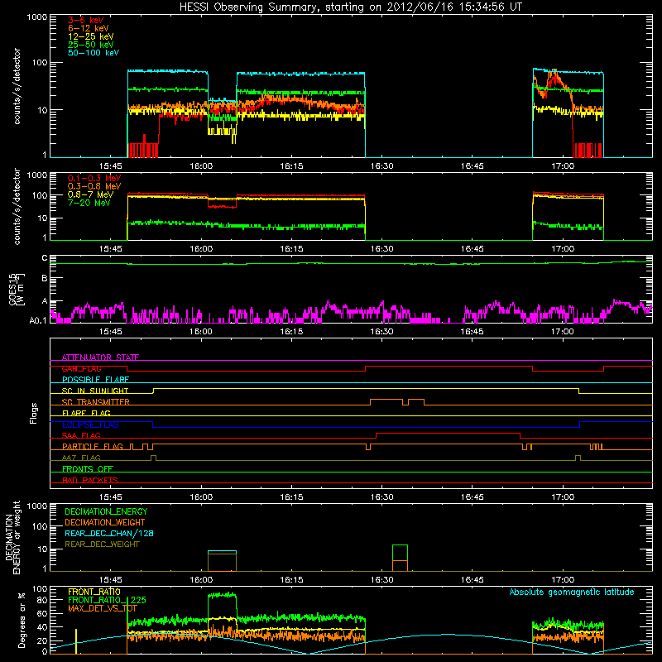Click the vertical "Flags" axis title
This screenshot has height=662, width=662.
tap(34, 413)
